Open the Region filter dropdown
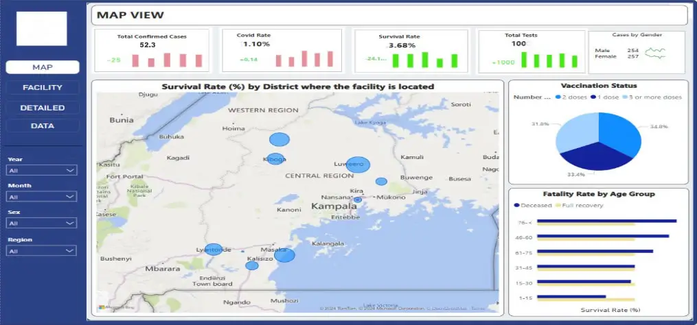Viewport: 697px width, 325px height. coord(41,251)
